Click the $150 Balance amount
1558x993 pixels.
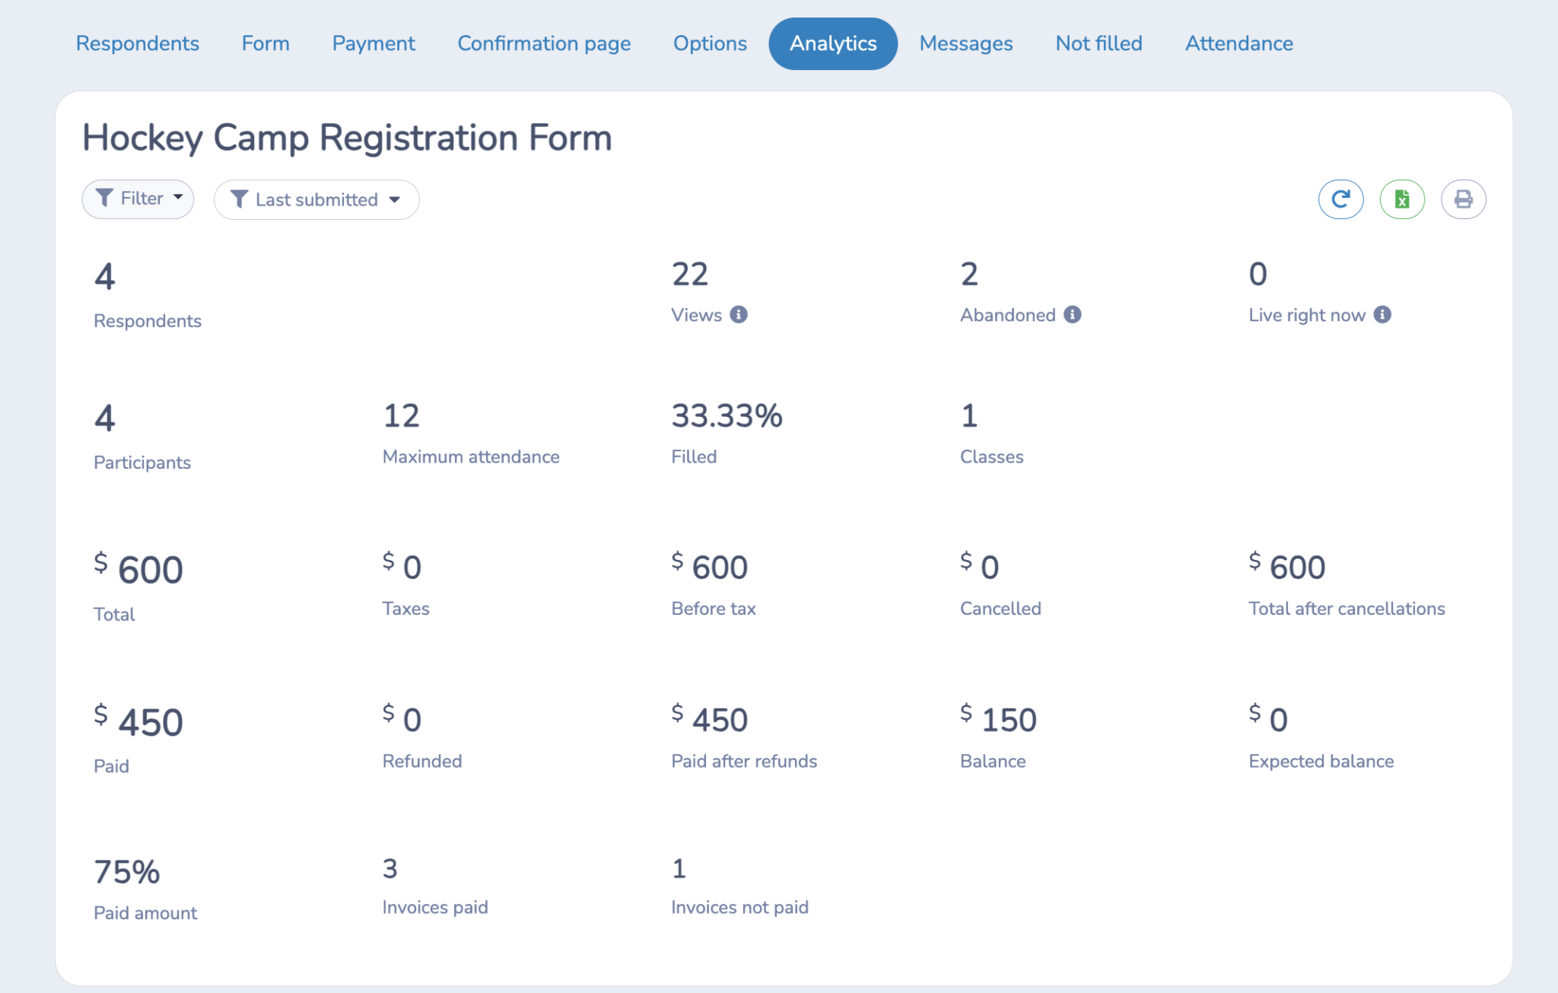(x=998, y=719)
